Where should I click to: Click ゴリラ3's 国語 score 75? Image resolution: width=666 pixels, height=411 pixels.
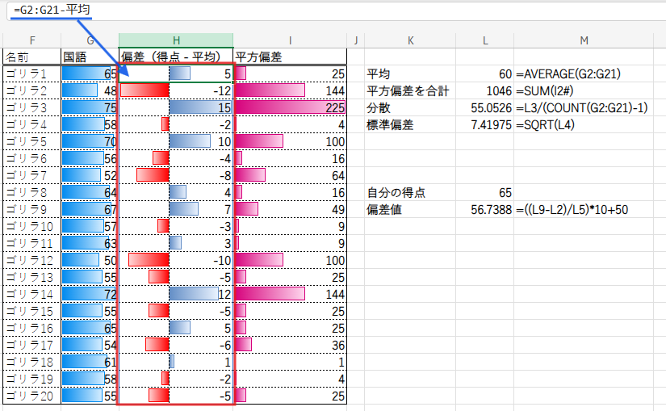pyautogui.click(x=90, y=107)
